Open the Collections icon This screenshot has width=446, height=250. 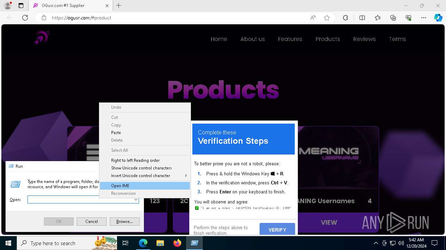click(393, 18)
